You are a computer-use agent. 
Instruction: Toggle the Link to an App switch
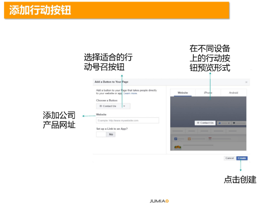click(x=106, y=134)
